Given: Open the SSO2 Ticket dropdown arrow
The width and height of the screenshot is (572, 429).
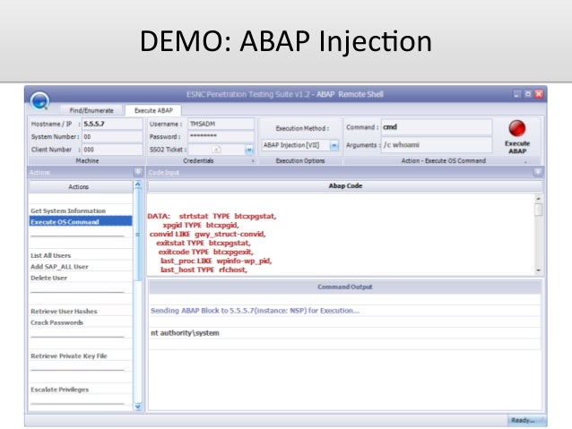Looking at the screenshot, I should coord(249,150).
